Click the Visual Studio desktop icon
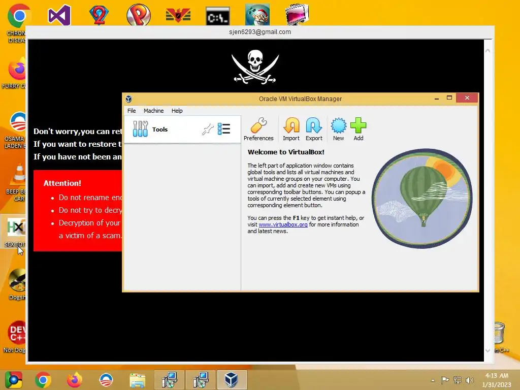520x390 pixels. (x=59, y=15)
